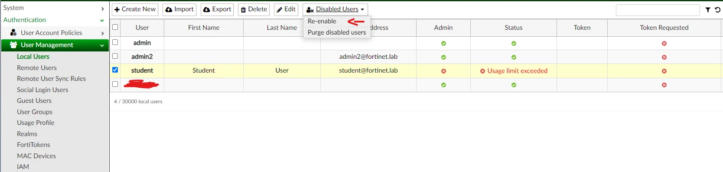Open User Groups in sidebar
723x172 pixels.
click(x=35, y=112)
